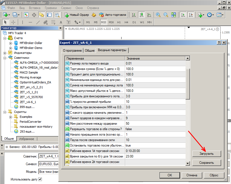Switch timeframe to D1
The image size is (231, 184).
pyautogui.click(x=134, y=22)
